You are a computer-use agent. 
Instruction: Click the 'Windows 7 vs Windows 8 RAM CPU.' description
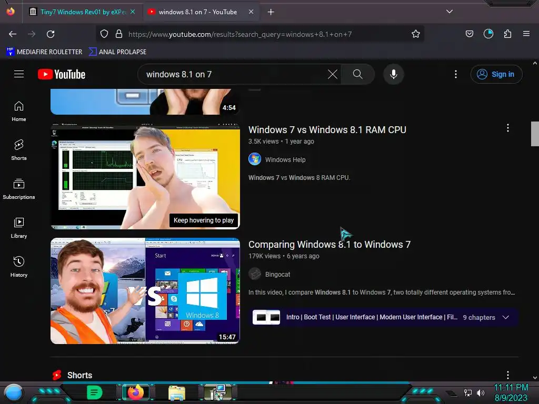(299, 178)
